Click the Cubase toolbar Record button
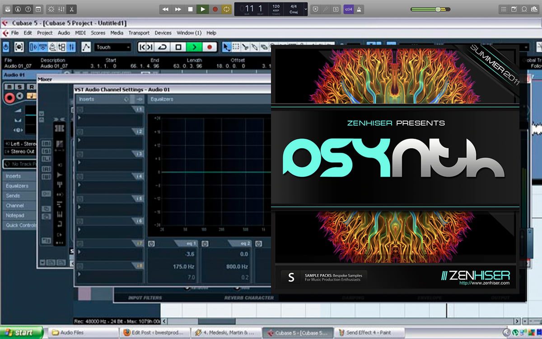 point(210,47)
